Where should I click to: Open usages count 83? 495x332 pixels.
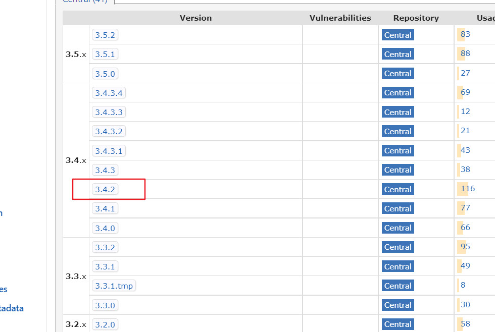tap(465, 34)
